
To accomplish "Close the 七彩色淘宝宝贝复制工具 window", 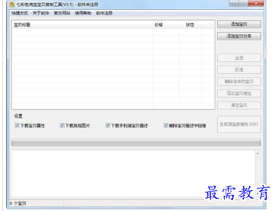I will pyautogui.click(x=256, y=3).
